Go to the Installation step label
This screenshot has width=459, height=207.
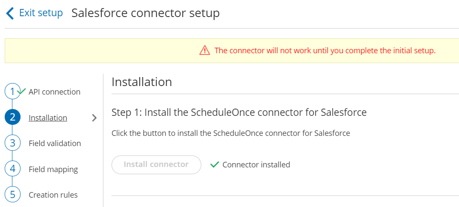48,118
